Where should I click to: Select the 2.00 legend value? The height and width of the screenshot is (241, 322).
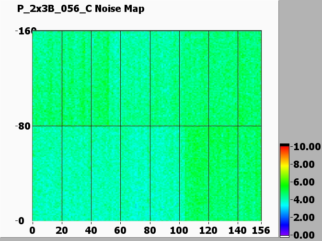point(305,217)
